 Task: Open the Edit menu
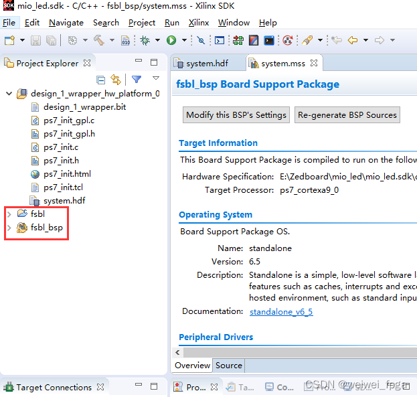point(32,23)
